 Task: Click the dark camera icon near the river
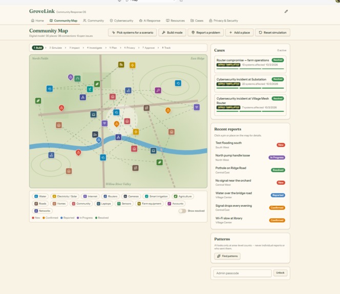tap(95, 134)
